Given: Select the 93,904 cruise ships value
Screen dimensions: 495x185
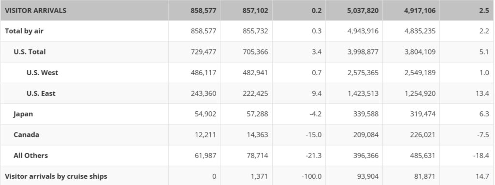Looking at the screenshot, I should (366, 176).
